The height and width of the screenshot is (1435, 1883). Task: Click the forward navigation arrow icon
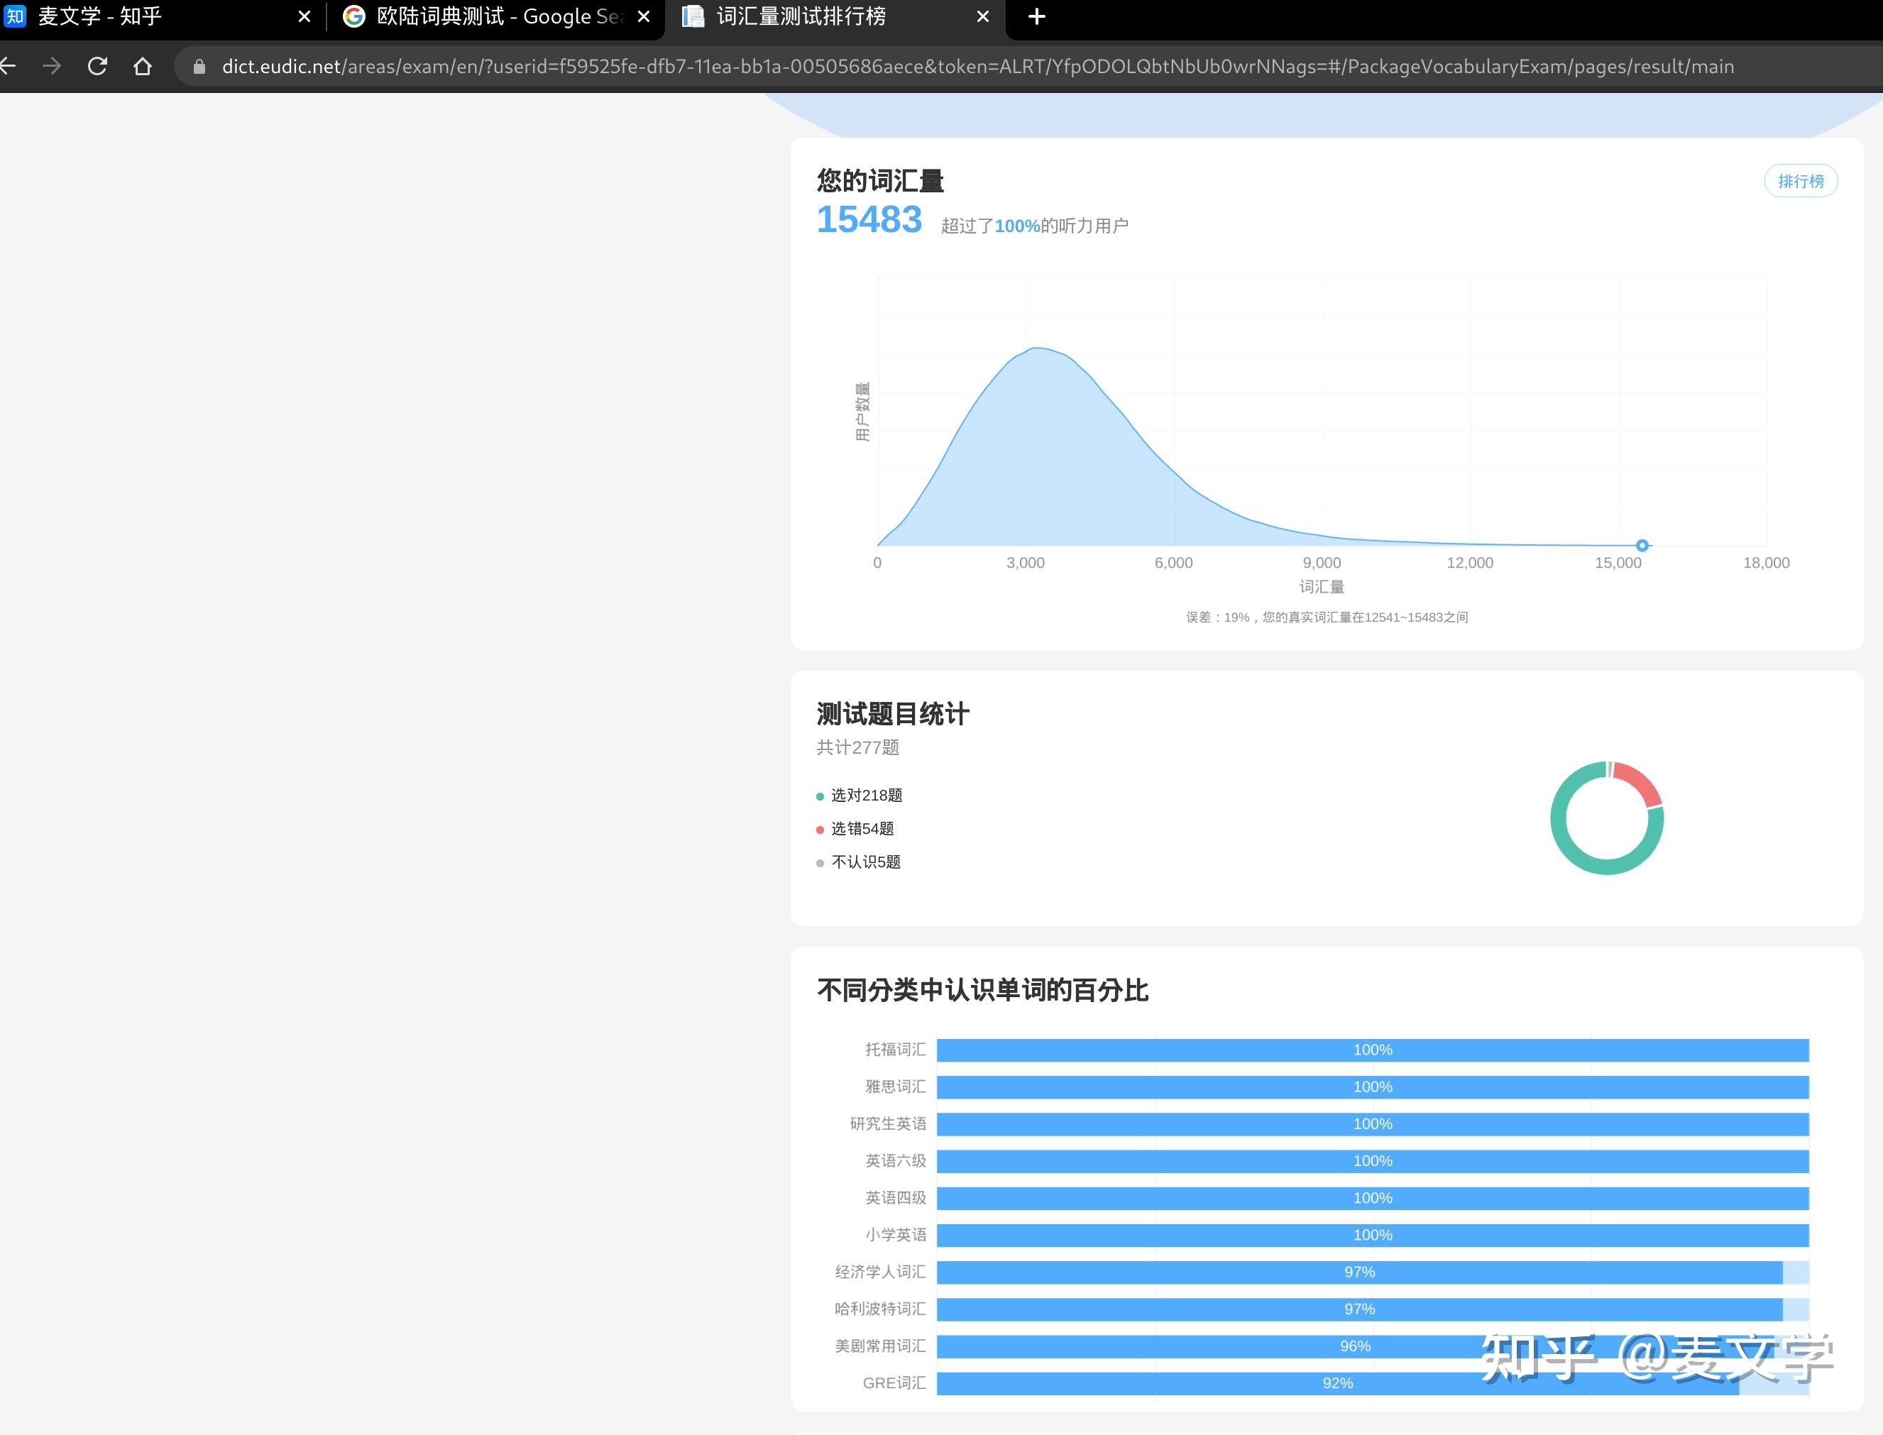coord(51,65)
